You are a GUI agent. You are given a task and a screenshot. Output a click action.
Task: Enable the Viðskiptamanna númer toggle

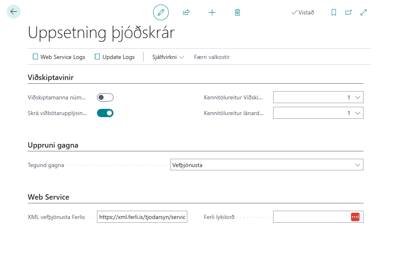tap(105, 97)
